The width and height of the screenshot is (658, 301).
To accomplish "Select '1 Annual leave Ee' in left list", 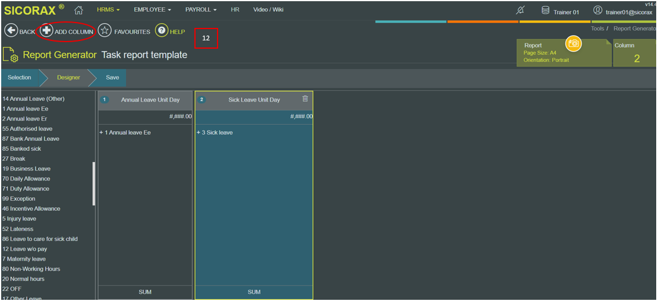I will coord(25,109).
